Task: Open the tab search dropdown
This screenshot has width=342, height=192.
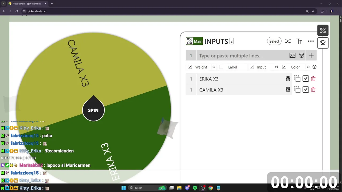Action: click(3, 4)
